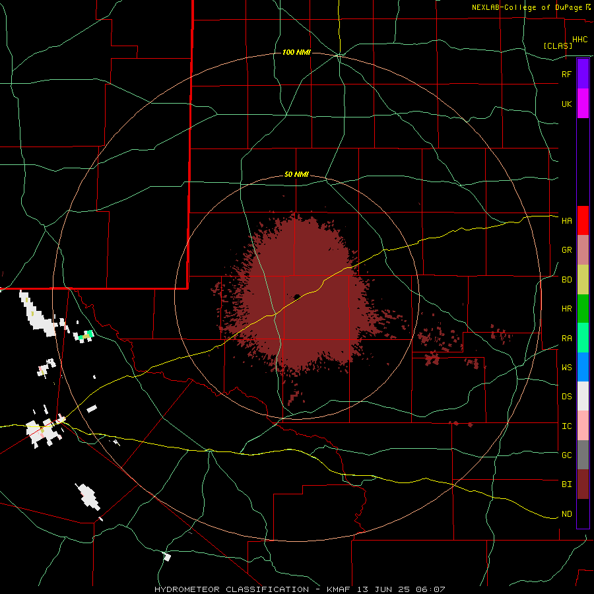Click the '[CLAS]' units label
Screen dimensions: 594x594
point(558,46)
